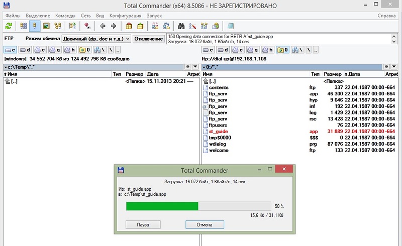The height and width of the screenshot is (246, 402).
Task: Click the copy names to clipboard icon
Action: click(216, 26)
